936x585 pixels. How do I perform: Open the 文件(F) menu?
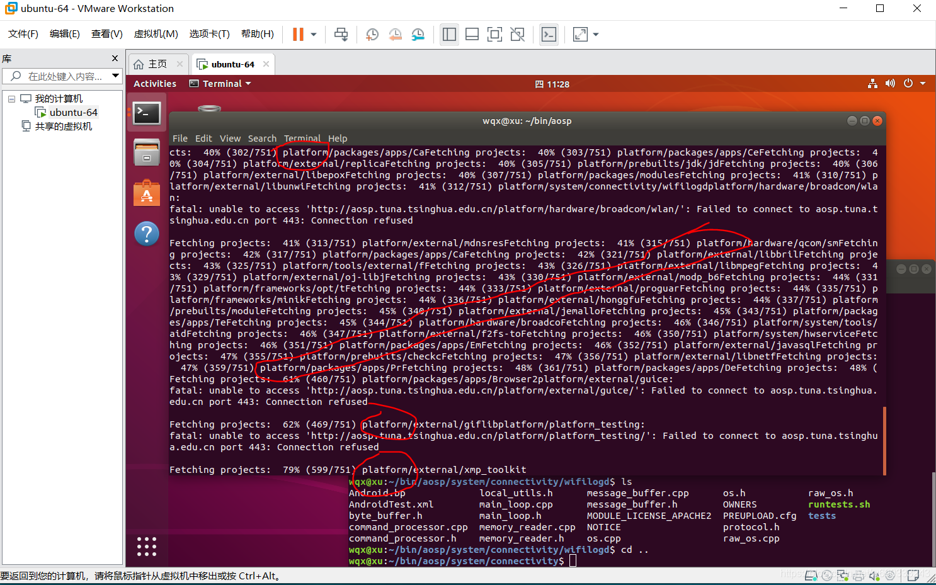pyautogui.click(x=23, y=34)
